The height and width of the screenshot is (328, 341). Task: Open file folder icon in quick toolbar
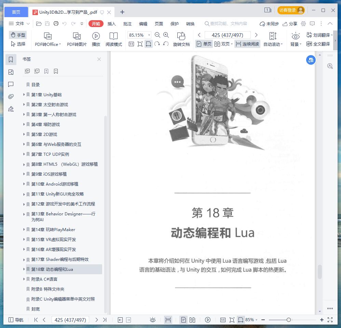point(39,24)
